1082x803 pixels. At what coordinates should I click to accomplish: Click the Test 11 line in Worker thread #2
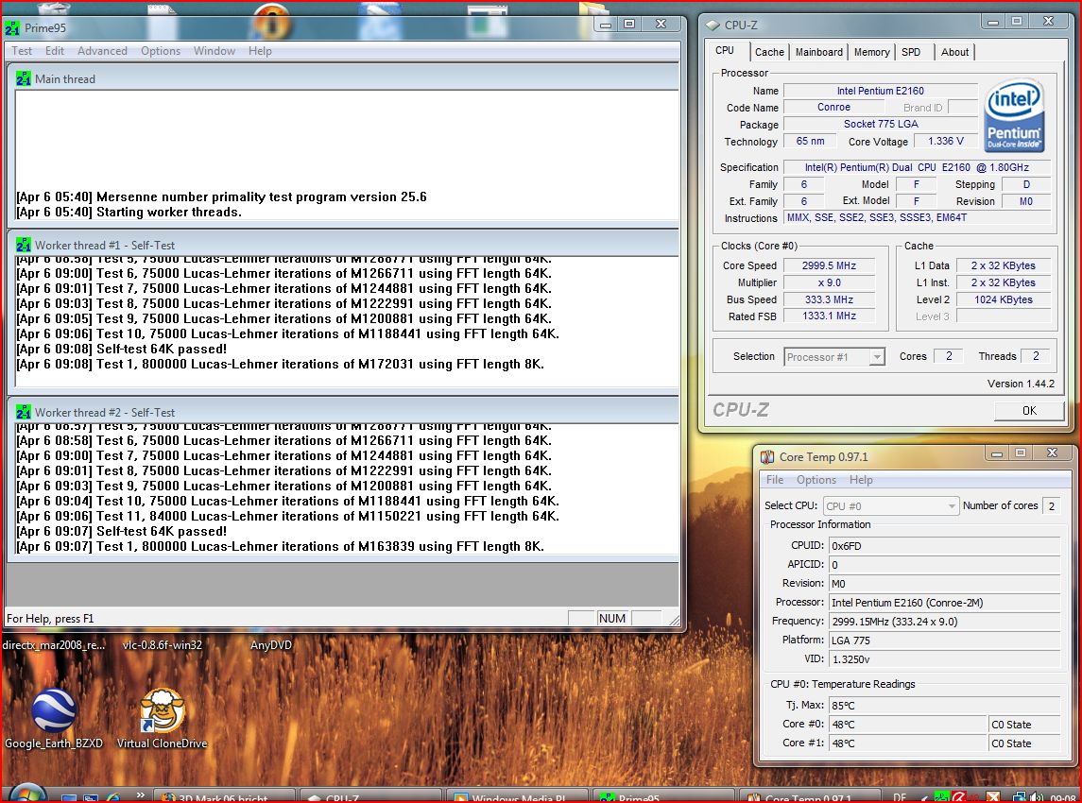click(x=288, y=516)
